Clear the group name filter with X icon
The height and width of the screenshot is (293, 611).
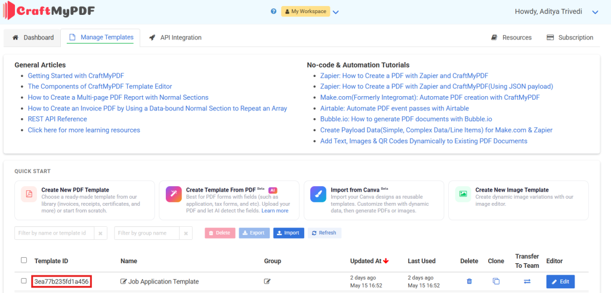(x=186, y=233)
